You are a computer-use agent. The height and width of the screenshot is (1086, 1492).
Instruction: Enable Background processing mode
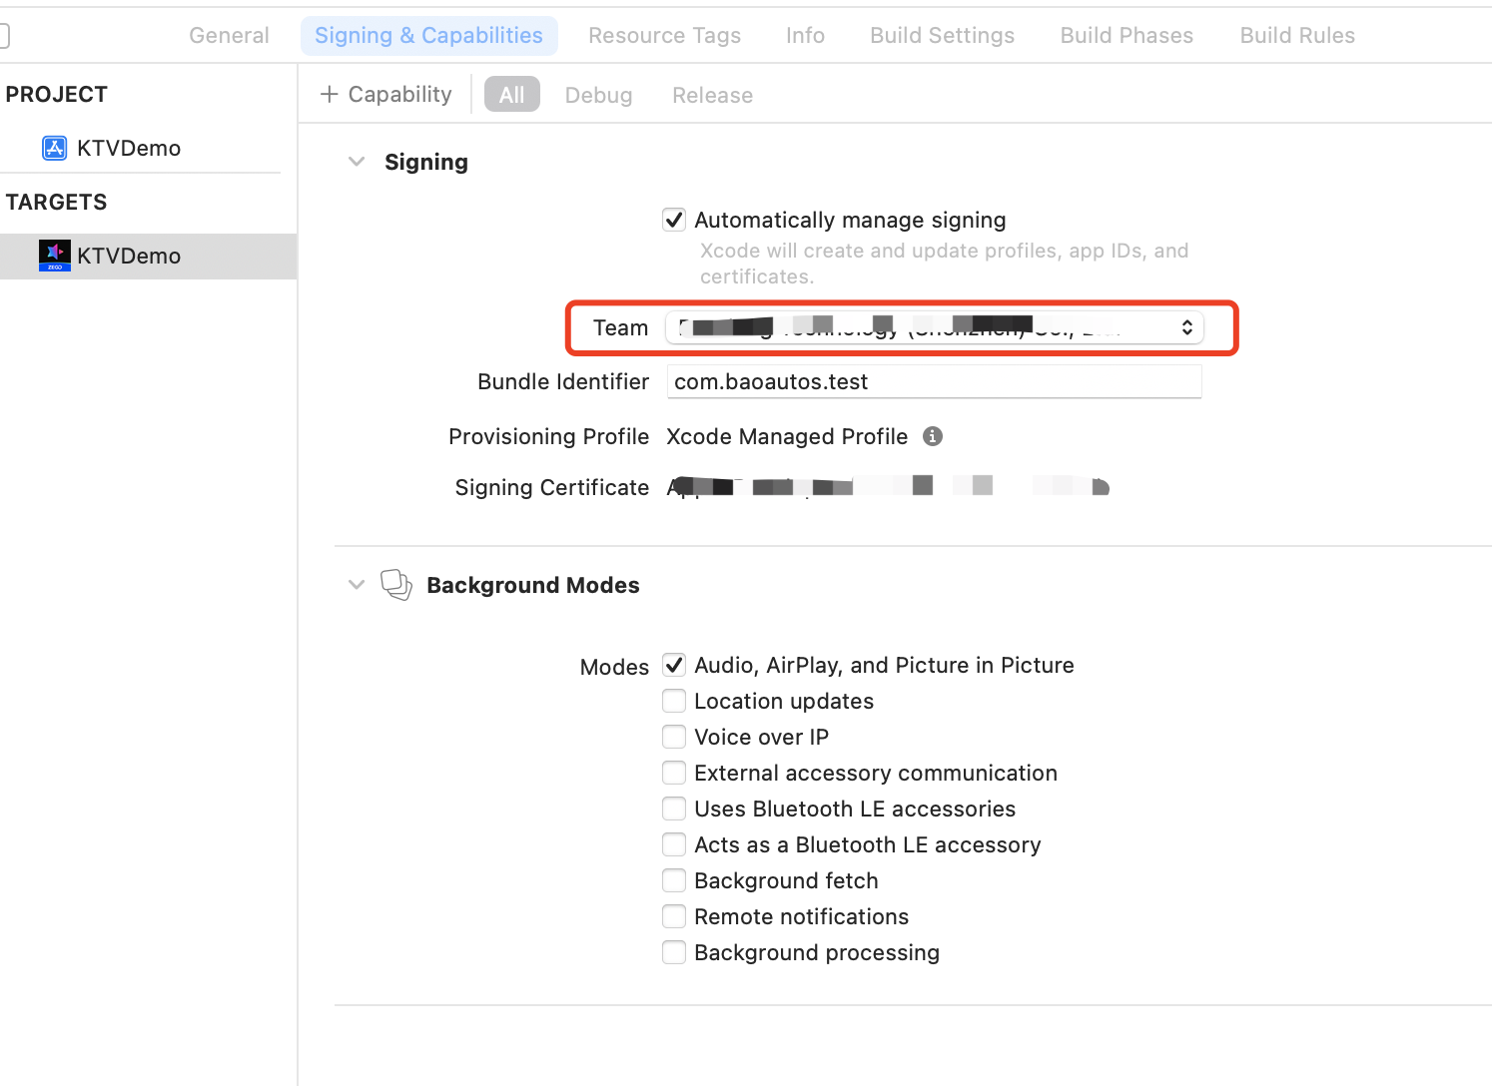coord(674,952)
